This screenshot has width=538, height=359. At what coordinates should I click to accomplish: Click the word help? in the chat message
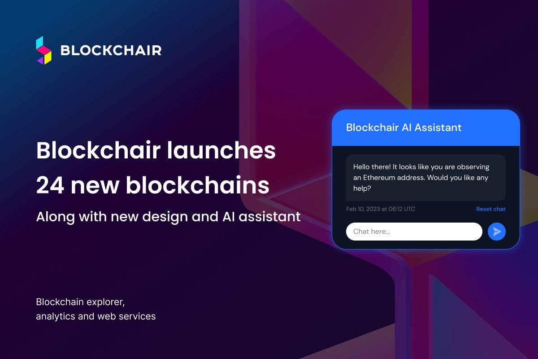tap(362, 188)
